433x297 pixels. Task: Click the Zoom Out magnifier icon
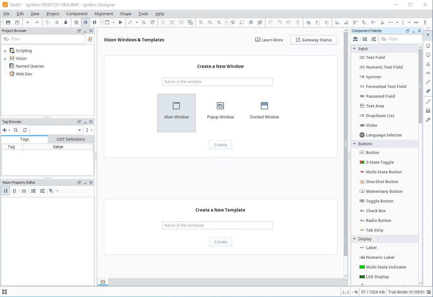click(210, 22)
